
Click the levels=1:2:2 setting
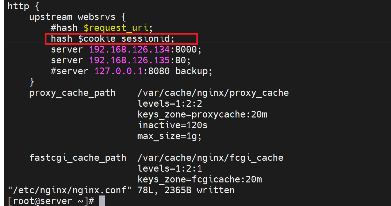click(170, 104)
